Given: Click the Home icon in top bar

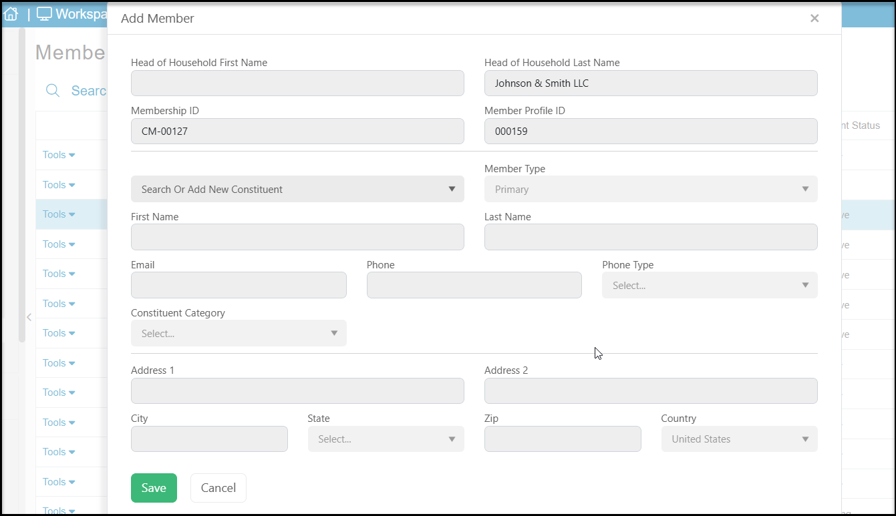Looking at the screenshot, I should click(x=11, y=13).
